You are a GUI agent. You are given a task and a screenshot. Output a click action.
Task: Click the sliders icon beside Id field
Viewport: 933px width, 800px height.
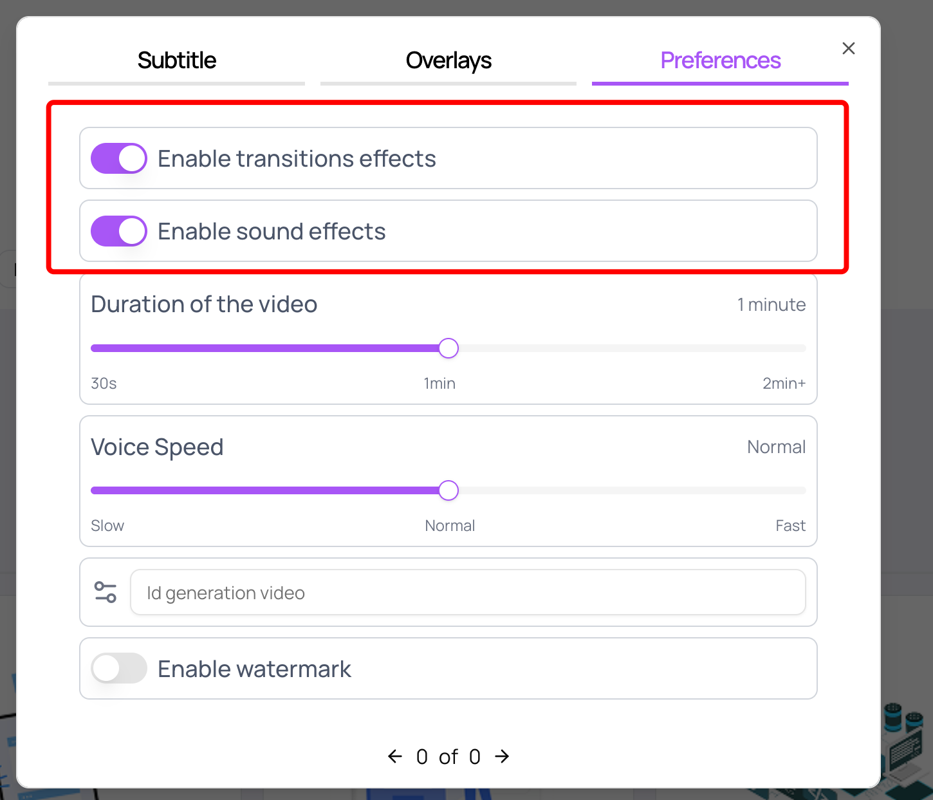click(x=106, y=592)
